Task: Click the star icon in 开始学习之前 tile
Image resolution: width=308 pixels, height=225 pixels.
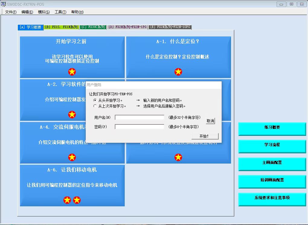Action: (x=72, y=72)
